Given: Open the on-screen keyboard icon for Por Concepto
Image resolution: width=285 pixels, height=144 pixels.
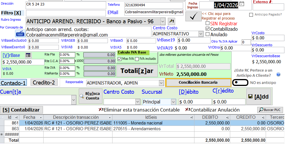Looking at the screenshot, I should point(20,33).
